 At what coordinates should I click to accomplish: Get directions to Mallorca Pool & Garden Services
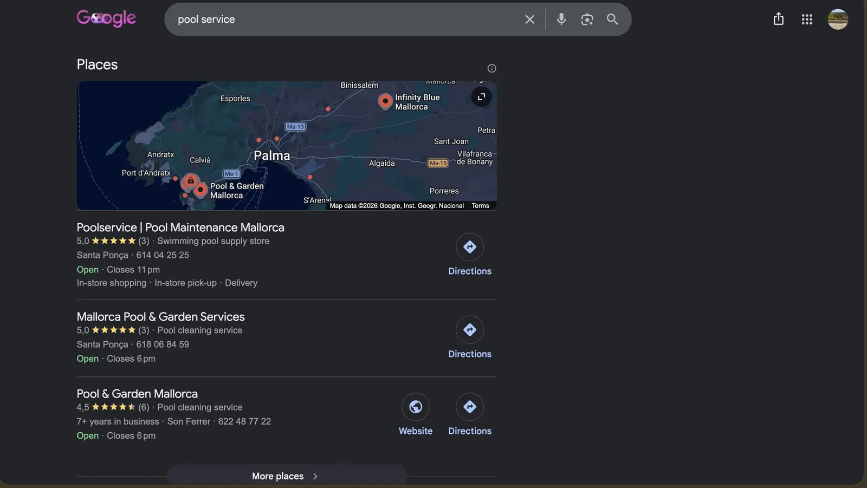tap(470, 338)
